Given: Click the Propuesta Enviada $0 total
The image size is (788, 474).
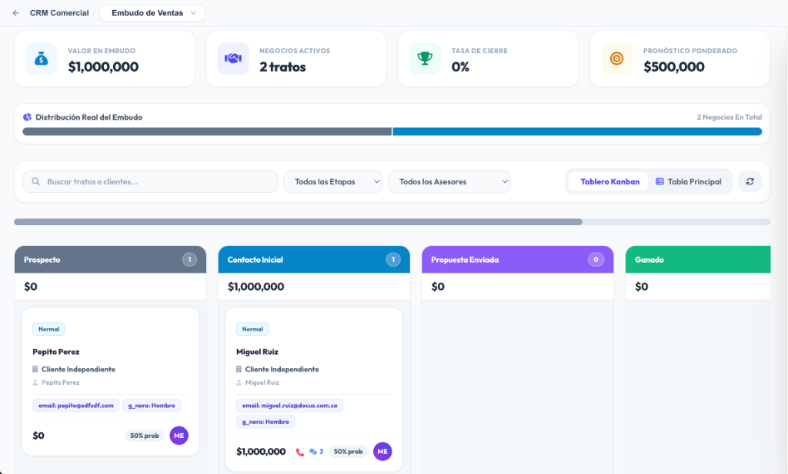Looking at the screenshot, I should pyautogui.click(x=438, y=287).
